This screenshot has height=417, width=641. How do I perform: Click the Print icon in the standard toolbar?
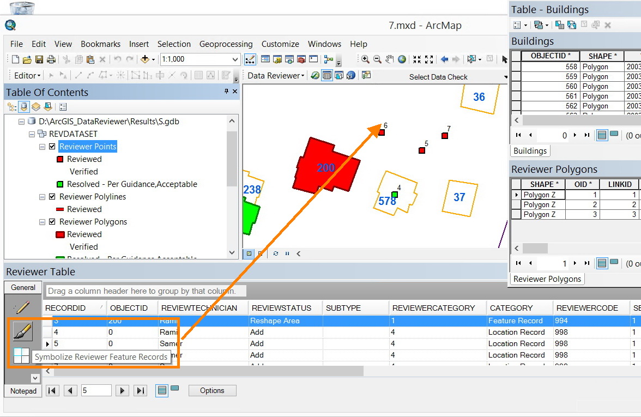click(x=51, y=59)
